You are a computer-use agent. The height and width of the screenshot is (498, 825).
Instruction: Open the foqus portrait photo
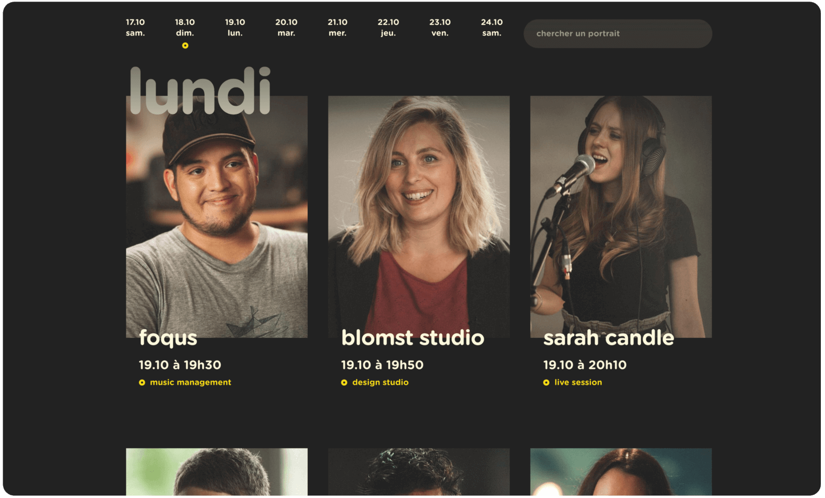[217, 217]
